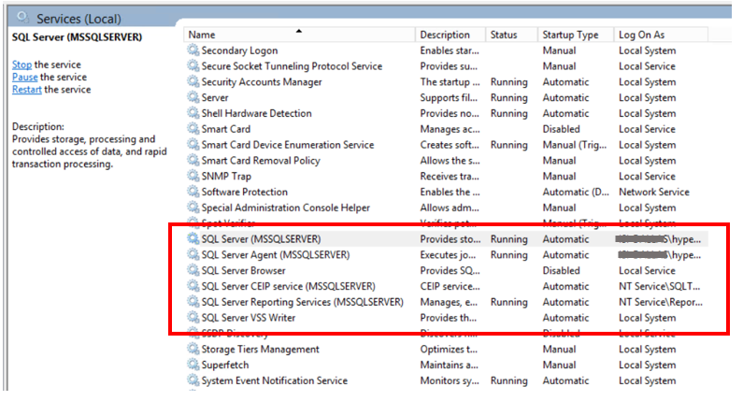Click 'Optimizes t...' description cell
Image resolution: width=743 pixels, height=401 pixels.
coord(449,350)
